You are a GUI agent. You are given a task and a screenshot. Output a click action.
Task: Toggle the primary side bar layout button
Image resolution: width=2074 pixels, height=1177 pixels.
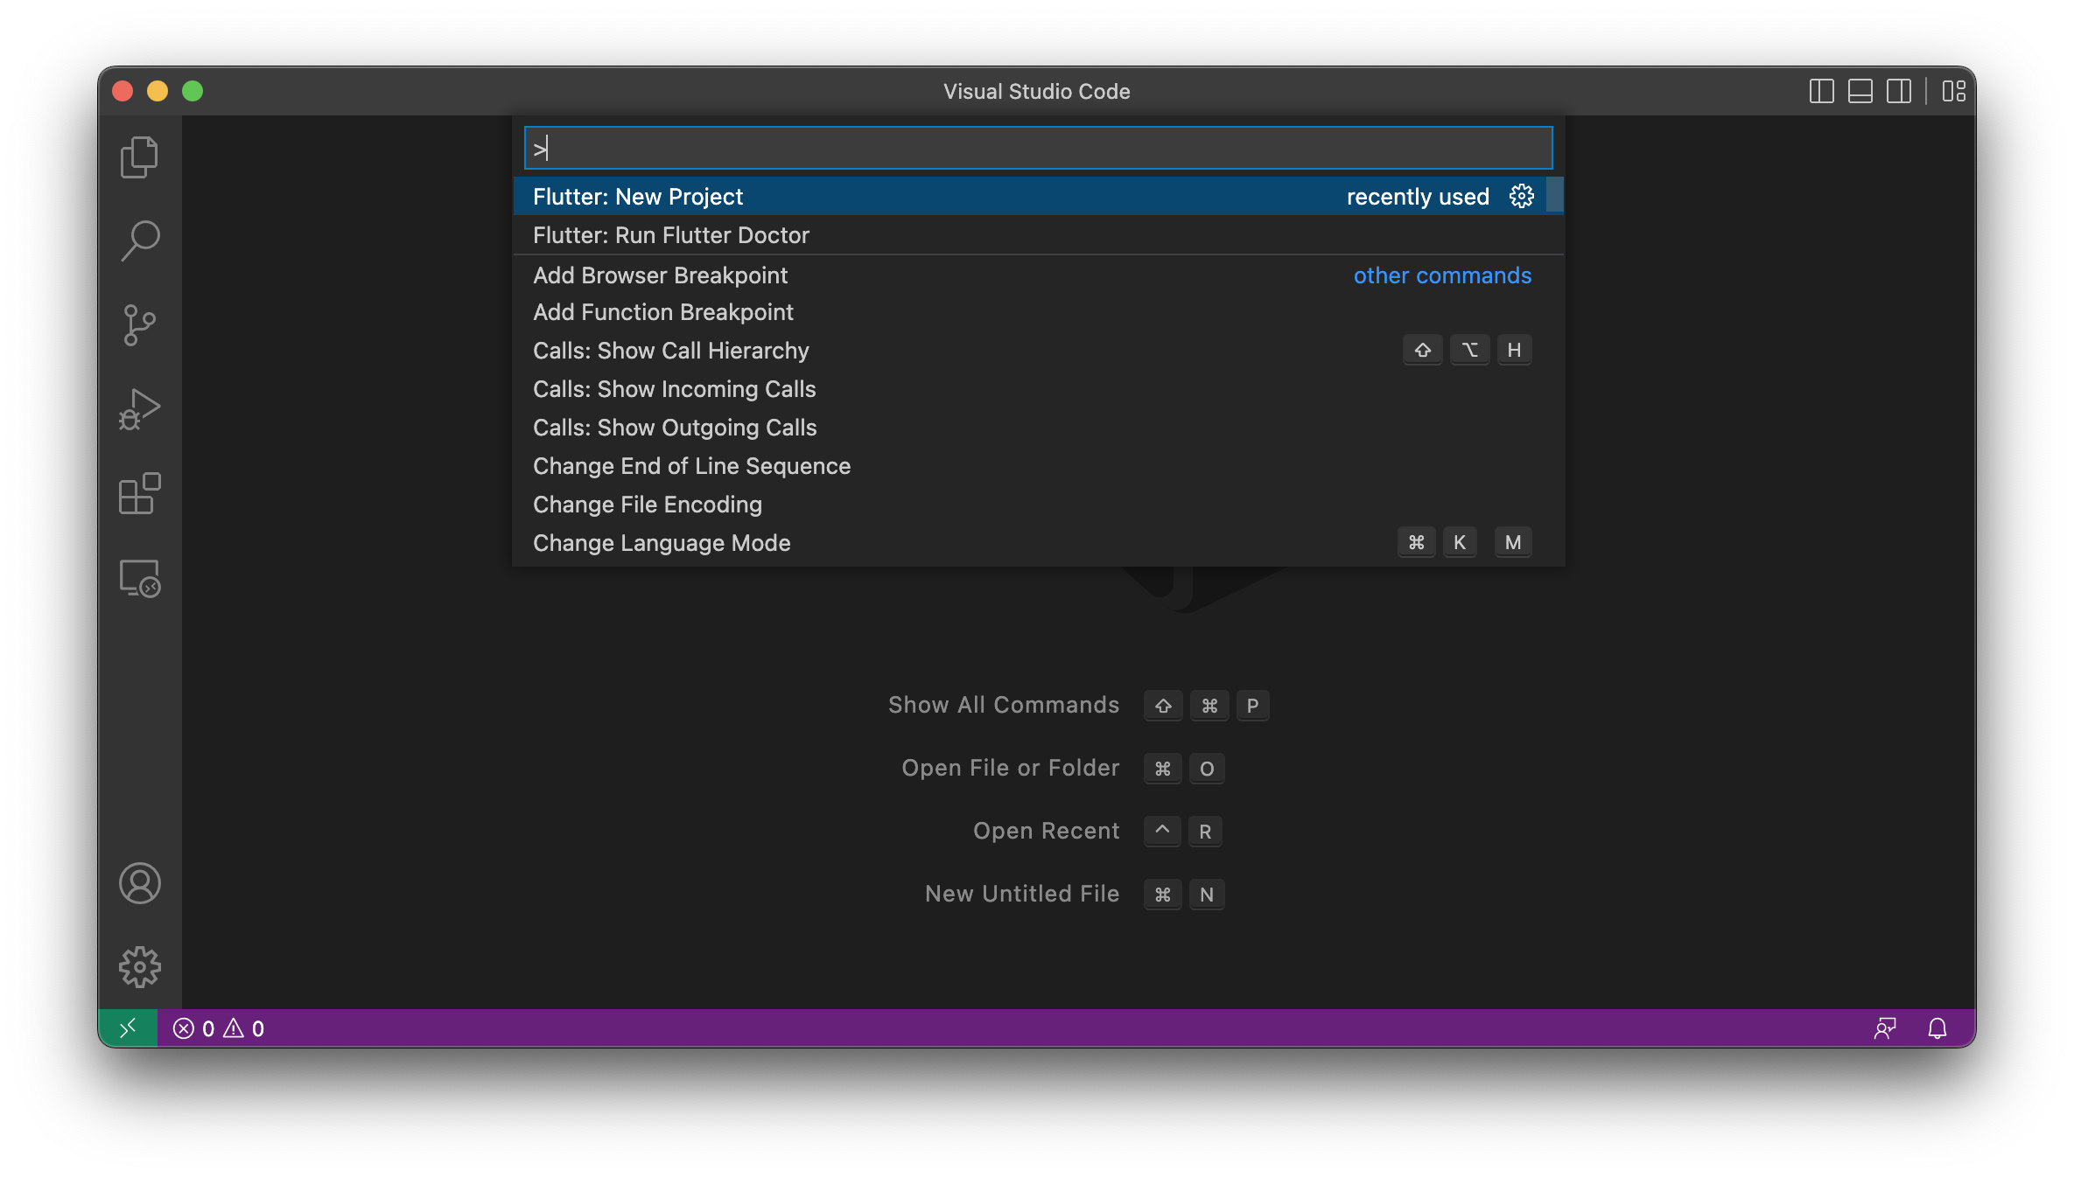pos(1821,91)
